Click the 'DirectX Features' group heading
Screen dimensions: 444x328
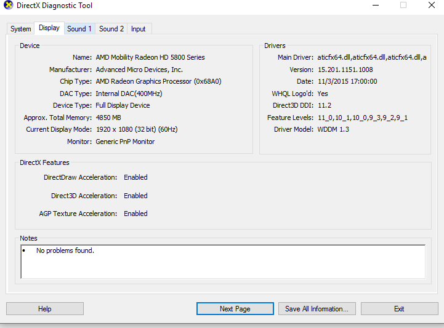[44, 162]
